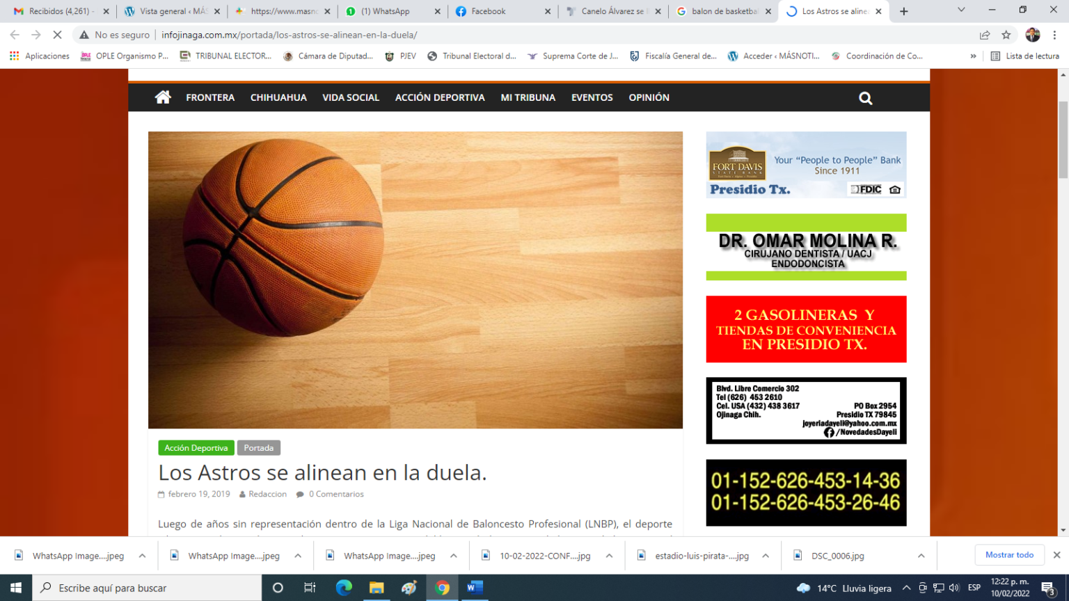Show more bookmarks with the chevron
Screen dimensions: 1069x601
tap(973, 56)
